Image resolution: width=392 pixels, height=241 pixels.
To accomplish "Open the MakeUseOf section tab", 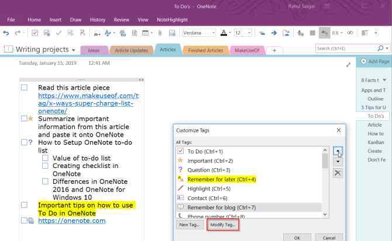I will [x=247, y=50].
